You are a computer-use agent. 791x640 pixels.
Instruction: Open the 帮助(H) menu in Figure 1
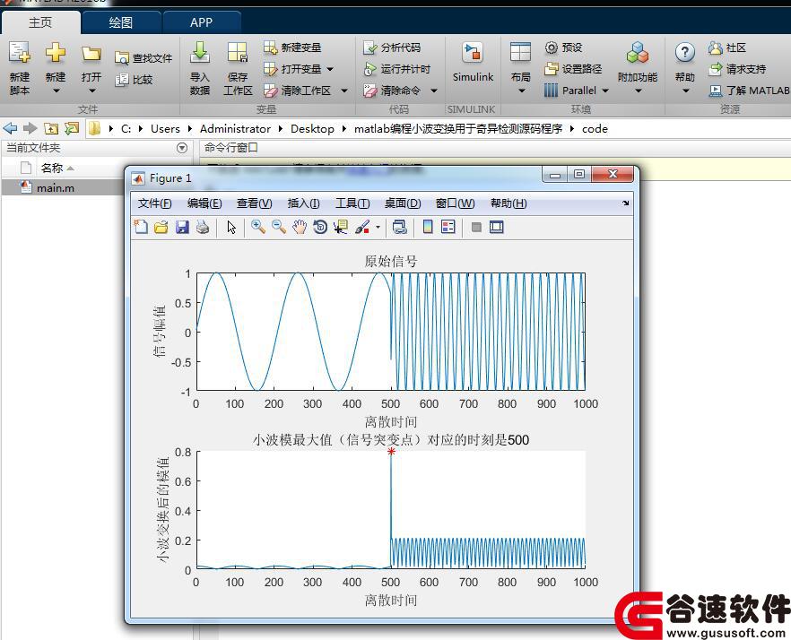tap(508, 203)
